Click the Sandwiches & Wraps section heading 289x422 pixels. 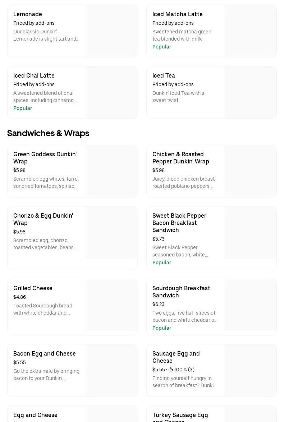click(48, 133)
